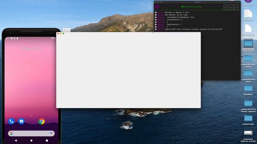Viewport: 257px width, 144px height.
Task: Select the 'Non-default server args' log line
Action: (x=177, y=15)
